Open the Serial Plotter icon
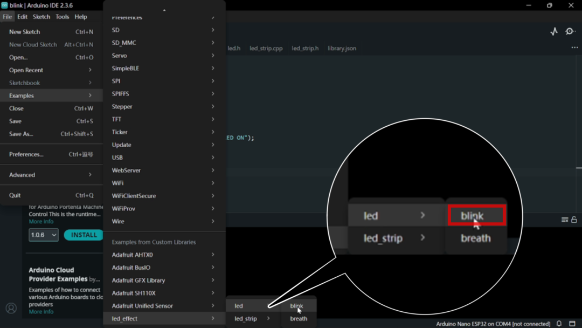Image resolution: width=582 pixels, height=328 pixels. click(554, 32)
